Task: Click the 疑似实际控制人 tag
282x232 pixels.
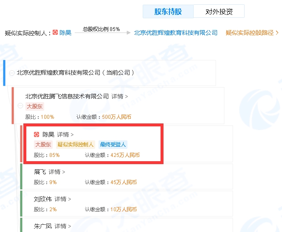Action: click(76, 145)
